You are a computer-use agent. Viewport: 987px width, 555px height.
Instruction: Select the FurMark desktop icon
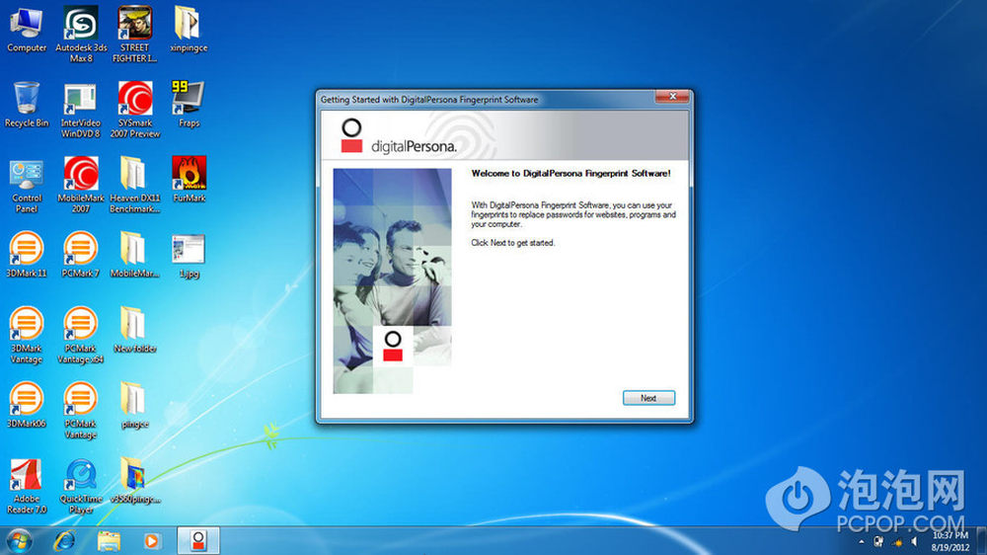(x=189, y=180)
